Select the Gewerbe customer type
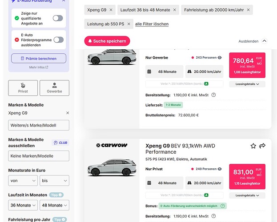The height and width of the screenshot is (222, 277). click(x=54, y=88)
